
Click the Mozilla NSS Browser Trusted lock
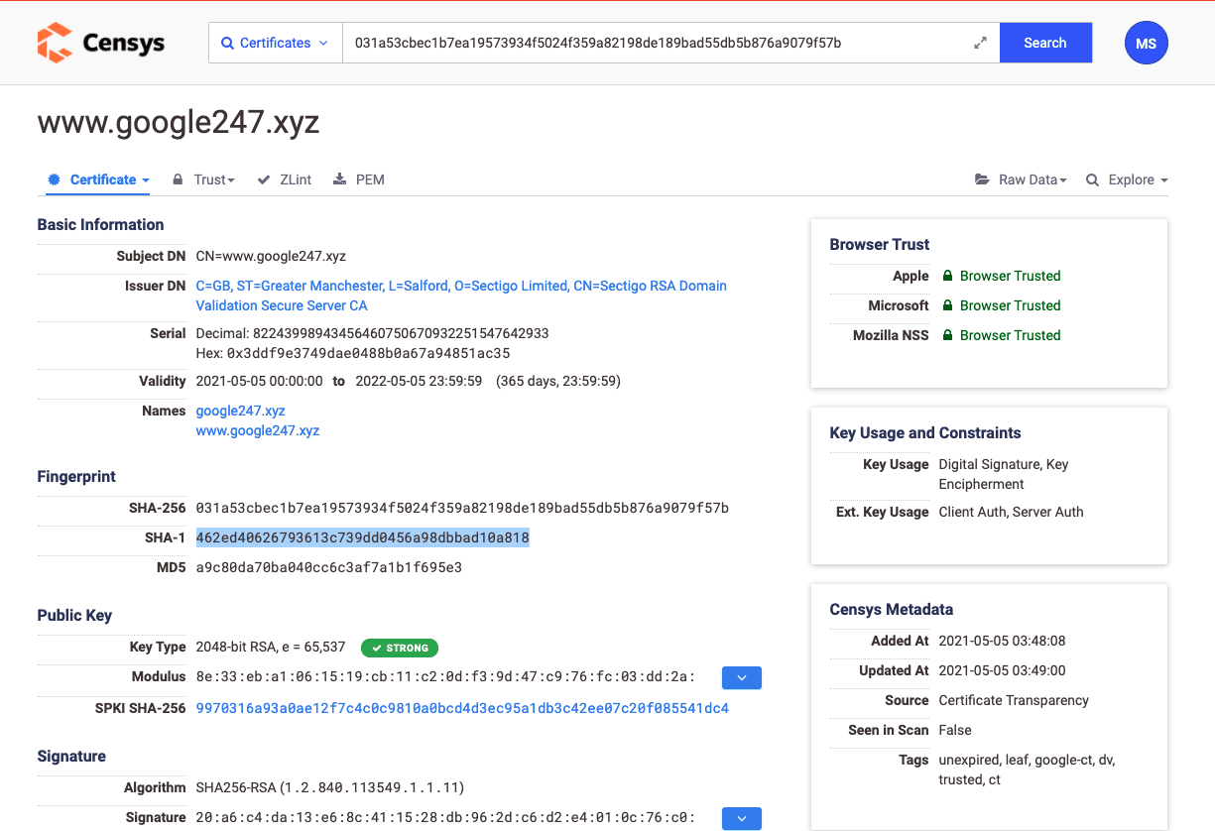pos(947,335)
